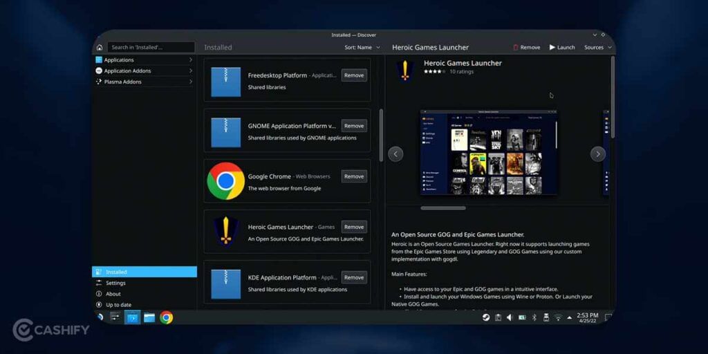Remove Google Chrome from installed list
The image size is (708, 354).
coord(354,176)
